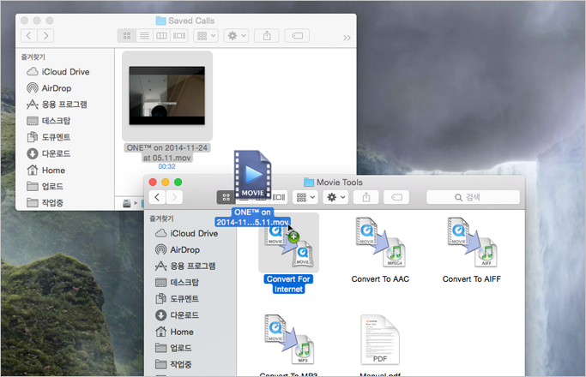Click the Movie Tools folder title icon
The height and width of the screenshot is (377, 586).
click(x=309, y=183)
